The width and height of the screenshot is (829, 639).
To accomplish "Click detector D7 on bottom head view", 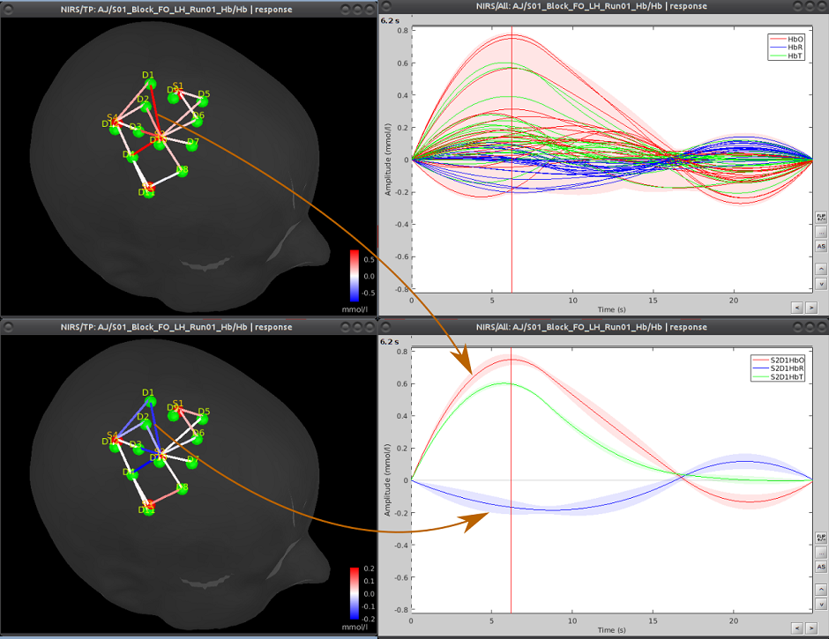I will click(x=192, y=464).
